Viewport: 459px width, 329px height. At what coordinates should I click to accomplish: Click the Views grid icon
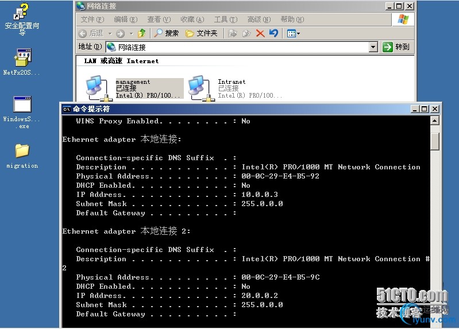291,34
